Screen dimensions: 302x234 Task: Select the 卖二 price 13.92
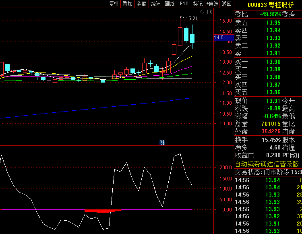pos(273,46)
